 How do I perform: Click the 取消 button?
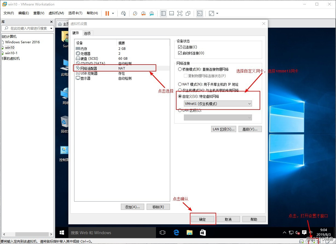click(x=228, y=219)
